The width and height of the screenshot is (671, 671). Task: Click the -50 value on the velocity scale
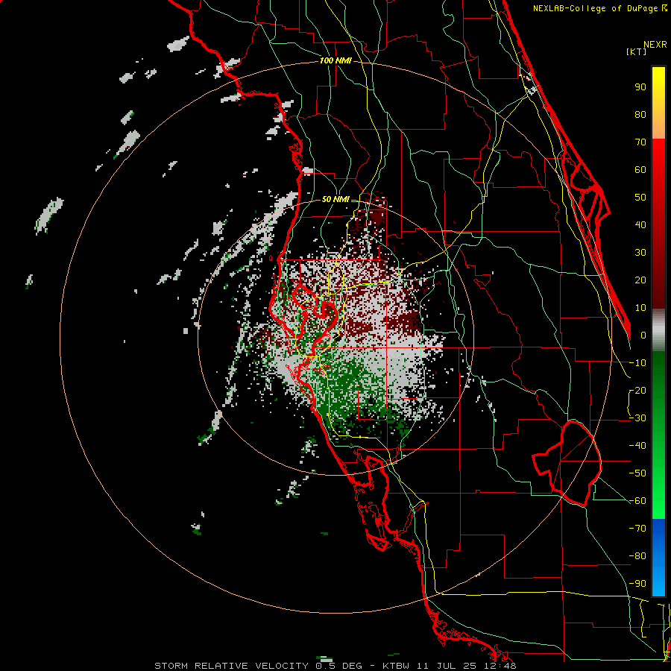tap(637, 473)
